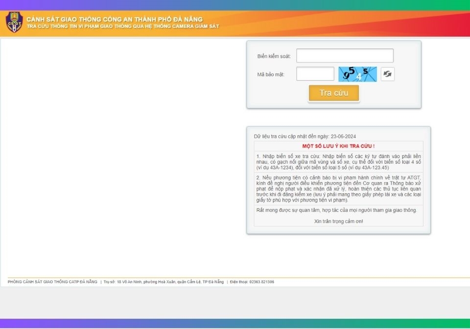The width and height of the screenshot is (470, 329).
Task: Click the Mã bảo mật label
Action: (x=271, y=74)
